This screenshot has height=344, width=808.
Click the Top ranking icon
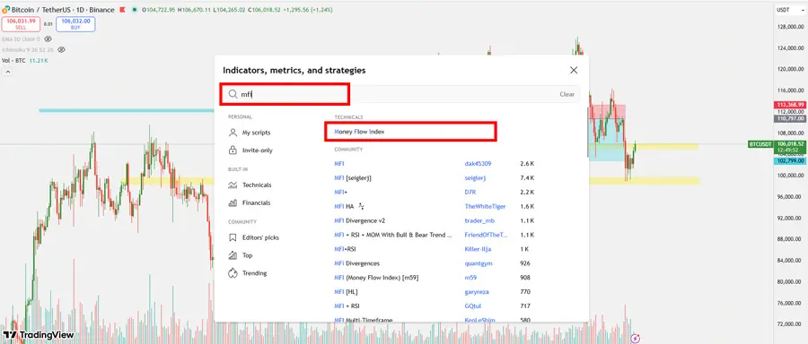click(x=233, y=255)
